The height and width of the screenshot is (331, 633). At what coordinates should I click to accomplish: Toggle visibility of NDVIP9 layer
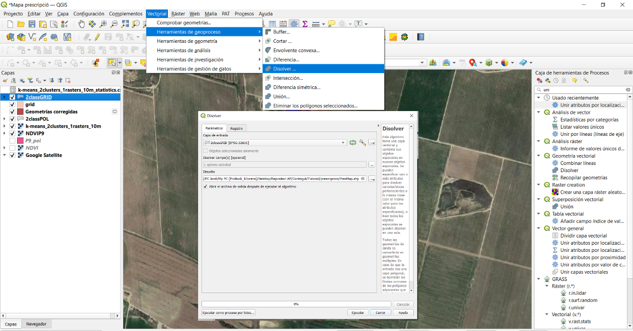(x=13, y=134)
